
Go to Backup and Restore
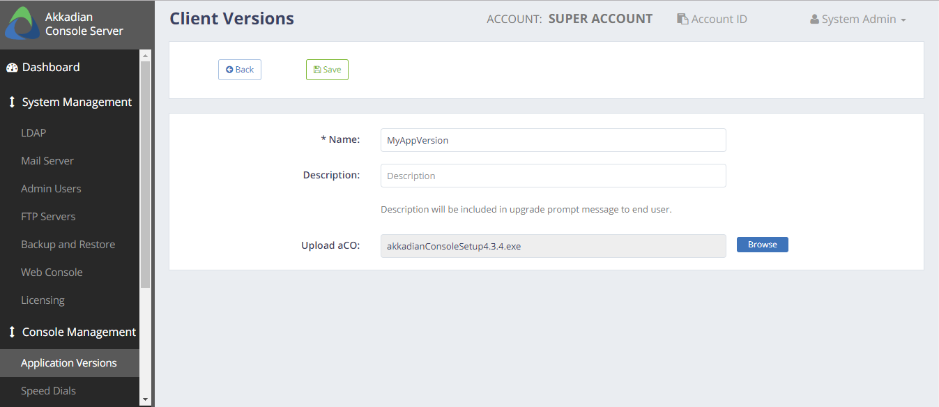[x=68, y=245]
